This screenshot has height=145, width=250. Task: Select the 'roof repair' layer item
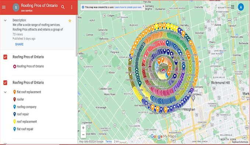click(x=23, y=114)
